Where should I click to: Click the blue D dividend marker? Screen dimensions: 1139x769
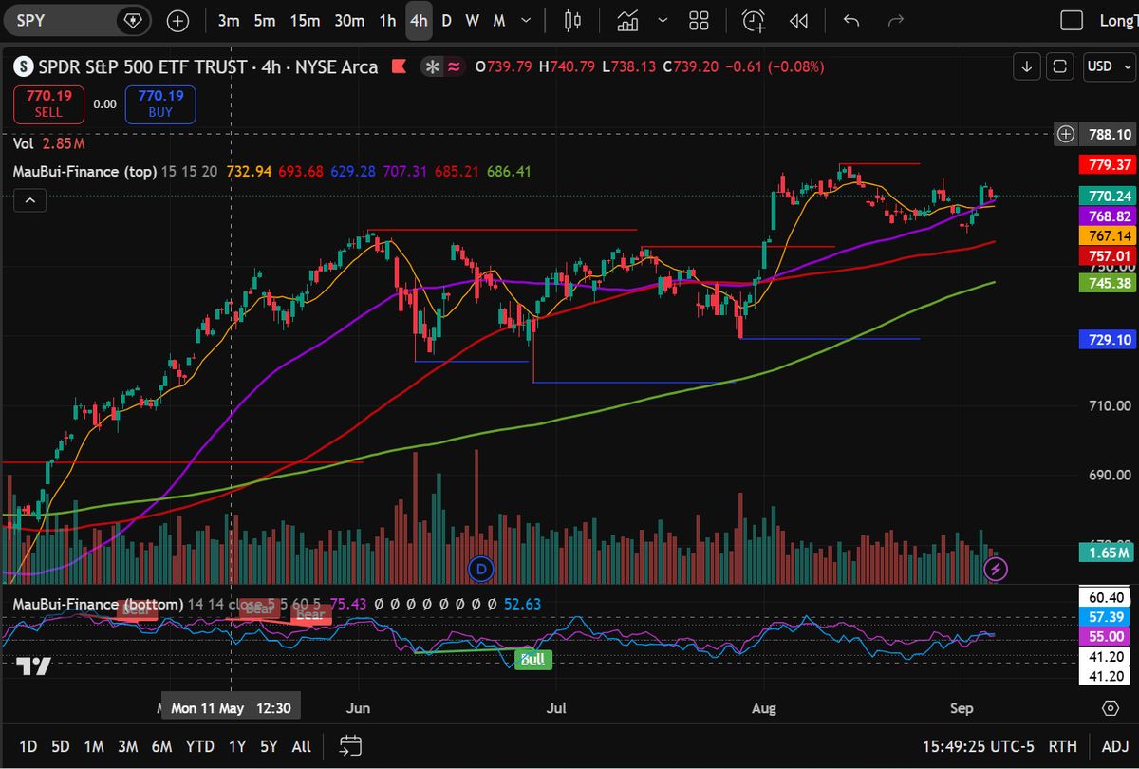482,569
